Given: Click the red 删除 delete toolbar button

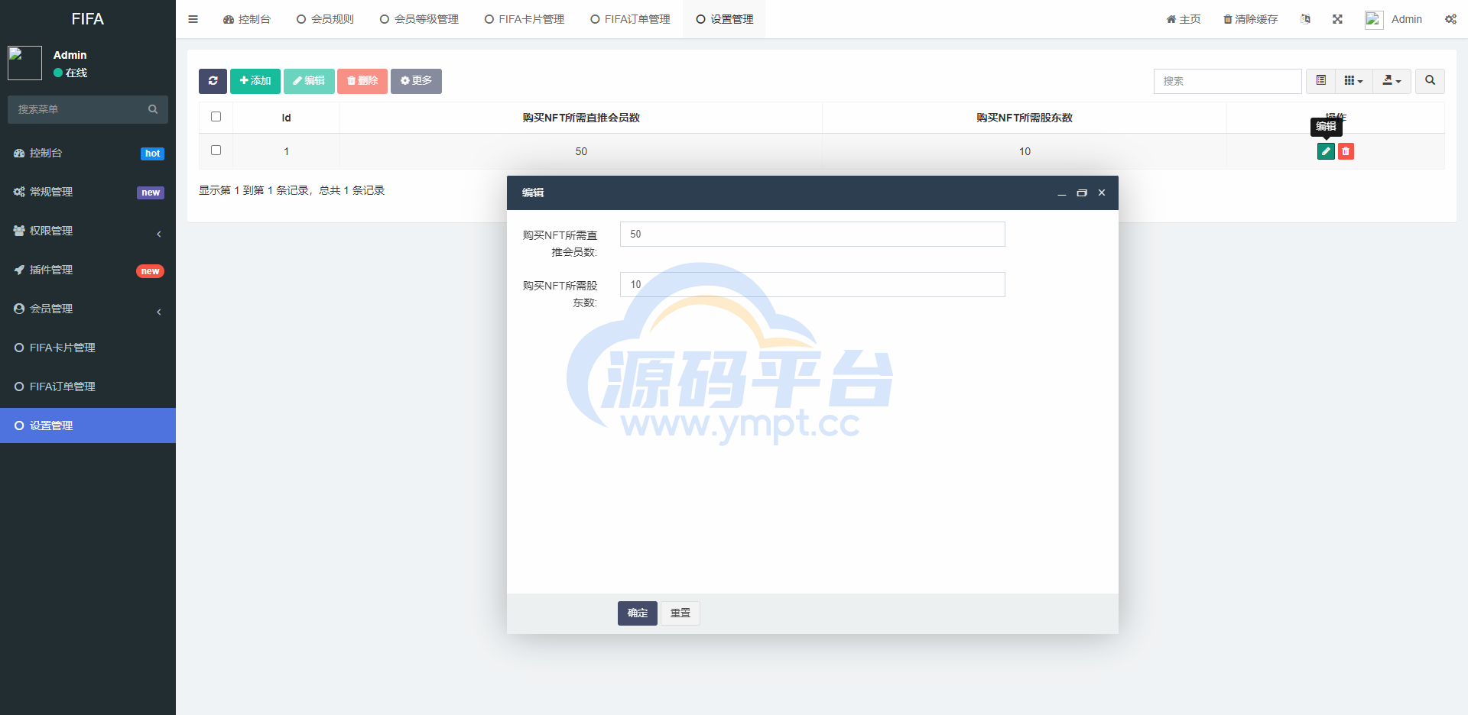Looking at the screenshot, I should (x=362, y=81).
